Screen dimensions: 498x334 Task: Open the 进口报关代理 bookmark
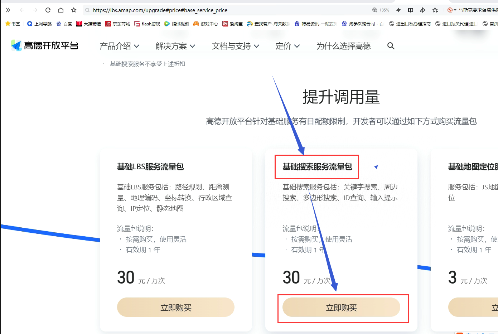pos(456,24)
